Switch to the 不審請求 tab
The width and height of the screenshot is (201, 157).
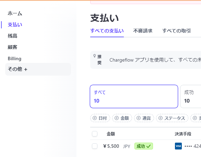point(143,31)
